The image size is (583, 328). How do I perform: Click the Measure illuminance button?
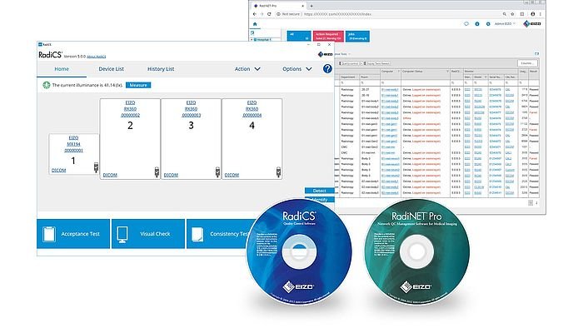[138, 85]
